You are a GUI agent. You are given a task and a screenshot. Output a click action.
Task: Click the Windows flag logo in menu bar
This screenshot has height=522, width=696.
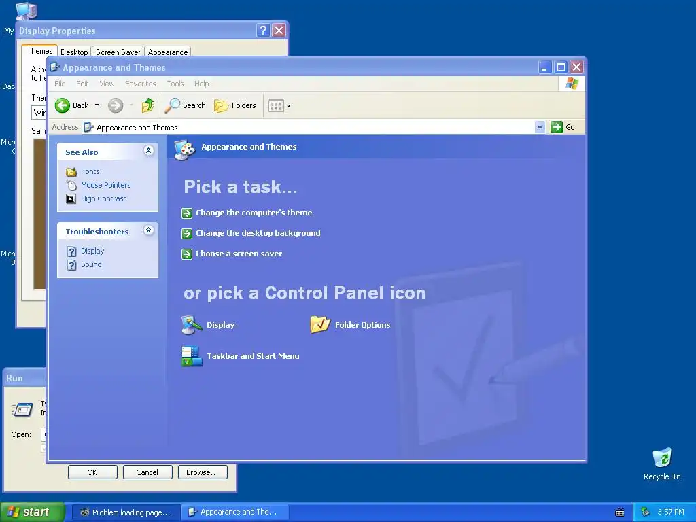coord(572,84)
